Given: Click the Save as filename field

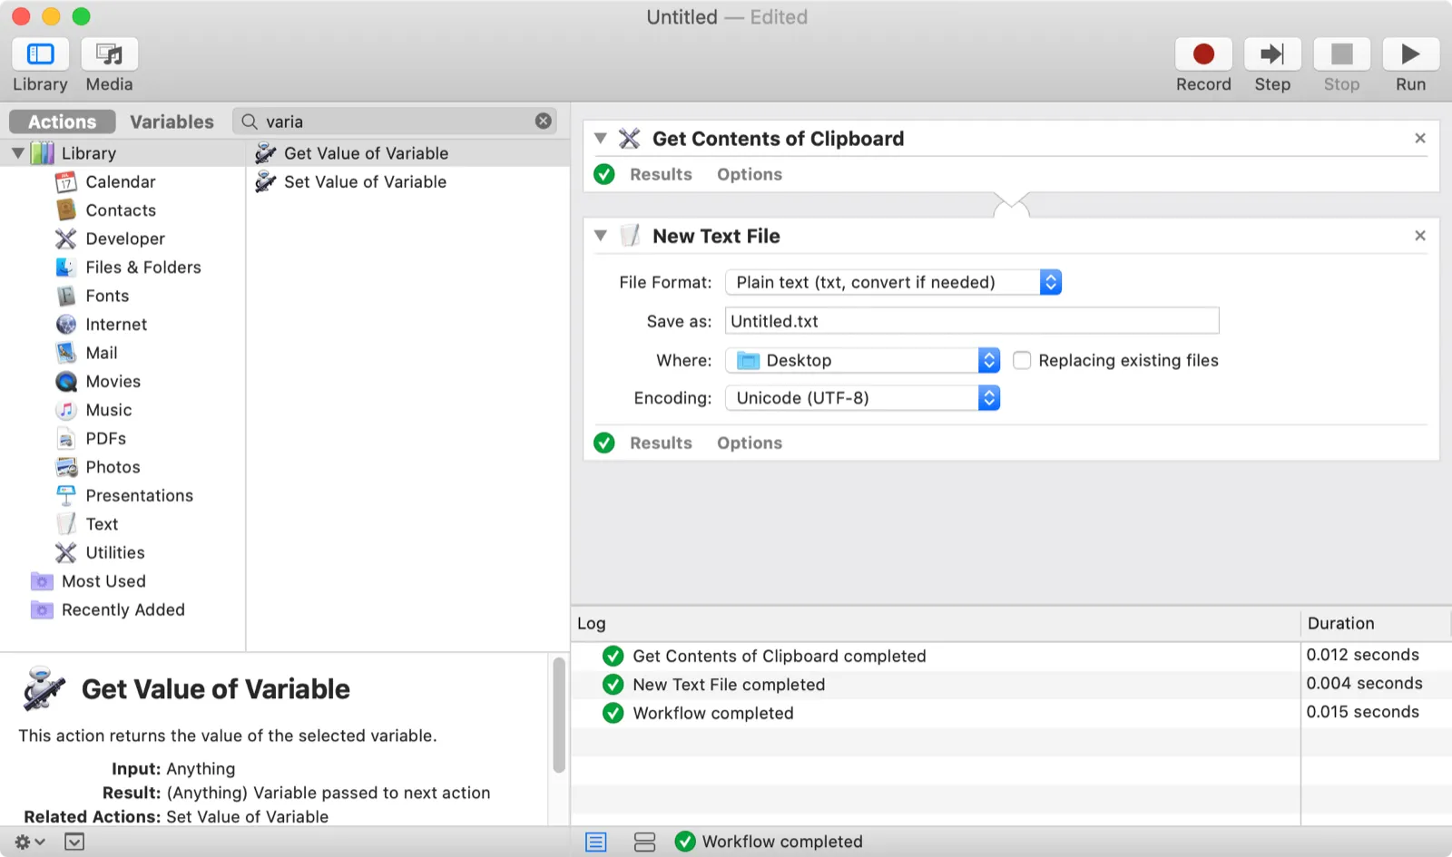Looking at the screenshot, I should 972,321.
